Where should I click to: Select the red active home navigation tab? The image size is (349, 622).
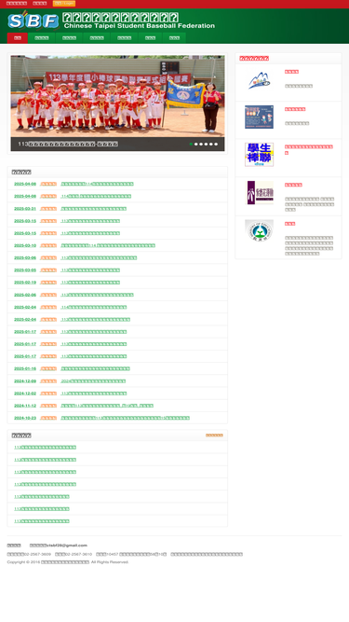coord(18,38)
